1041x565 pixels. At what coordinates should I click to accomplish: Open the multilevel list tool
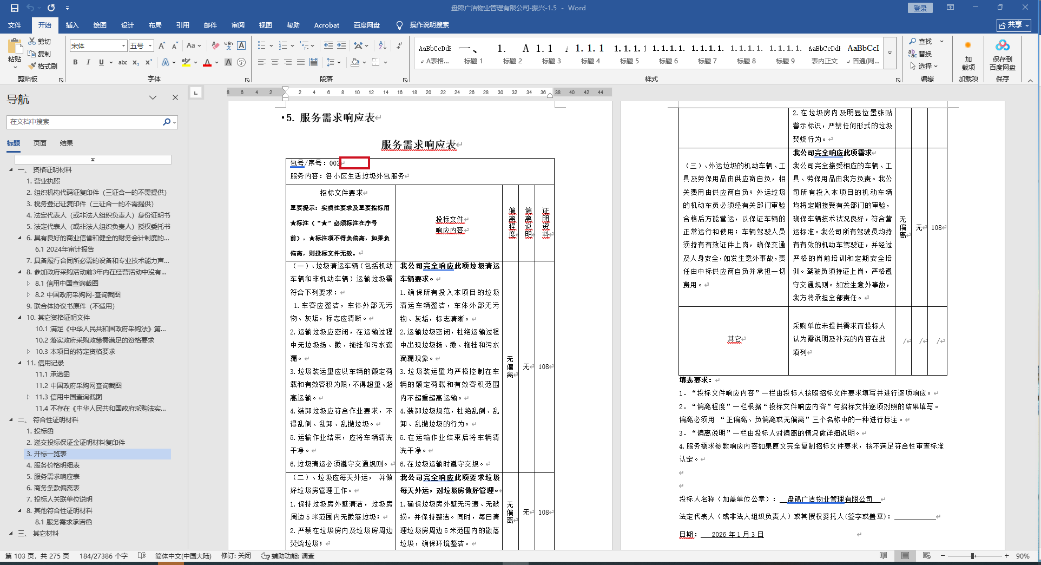click(304, 46)
